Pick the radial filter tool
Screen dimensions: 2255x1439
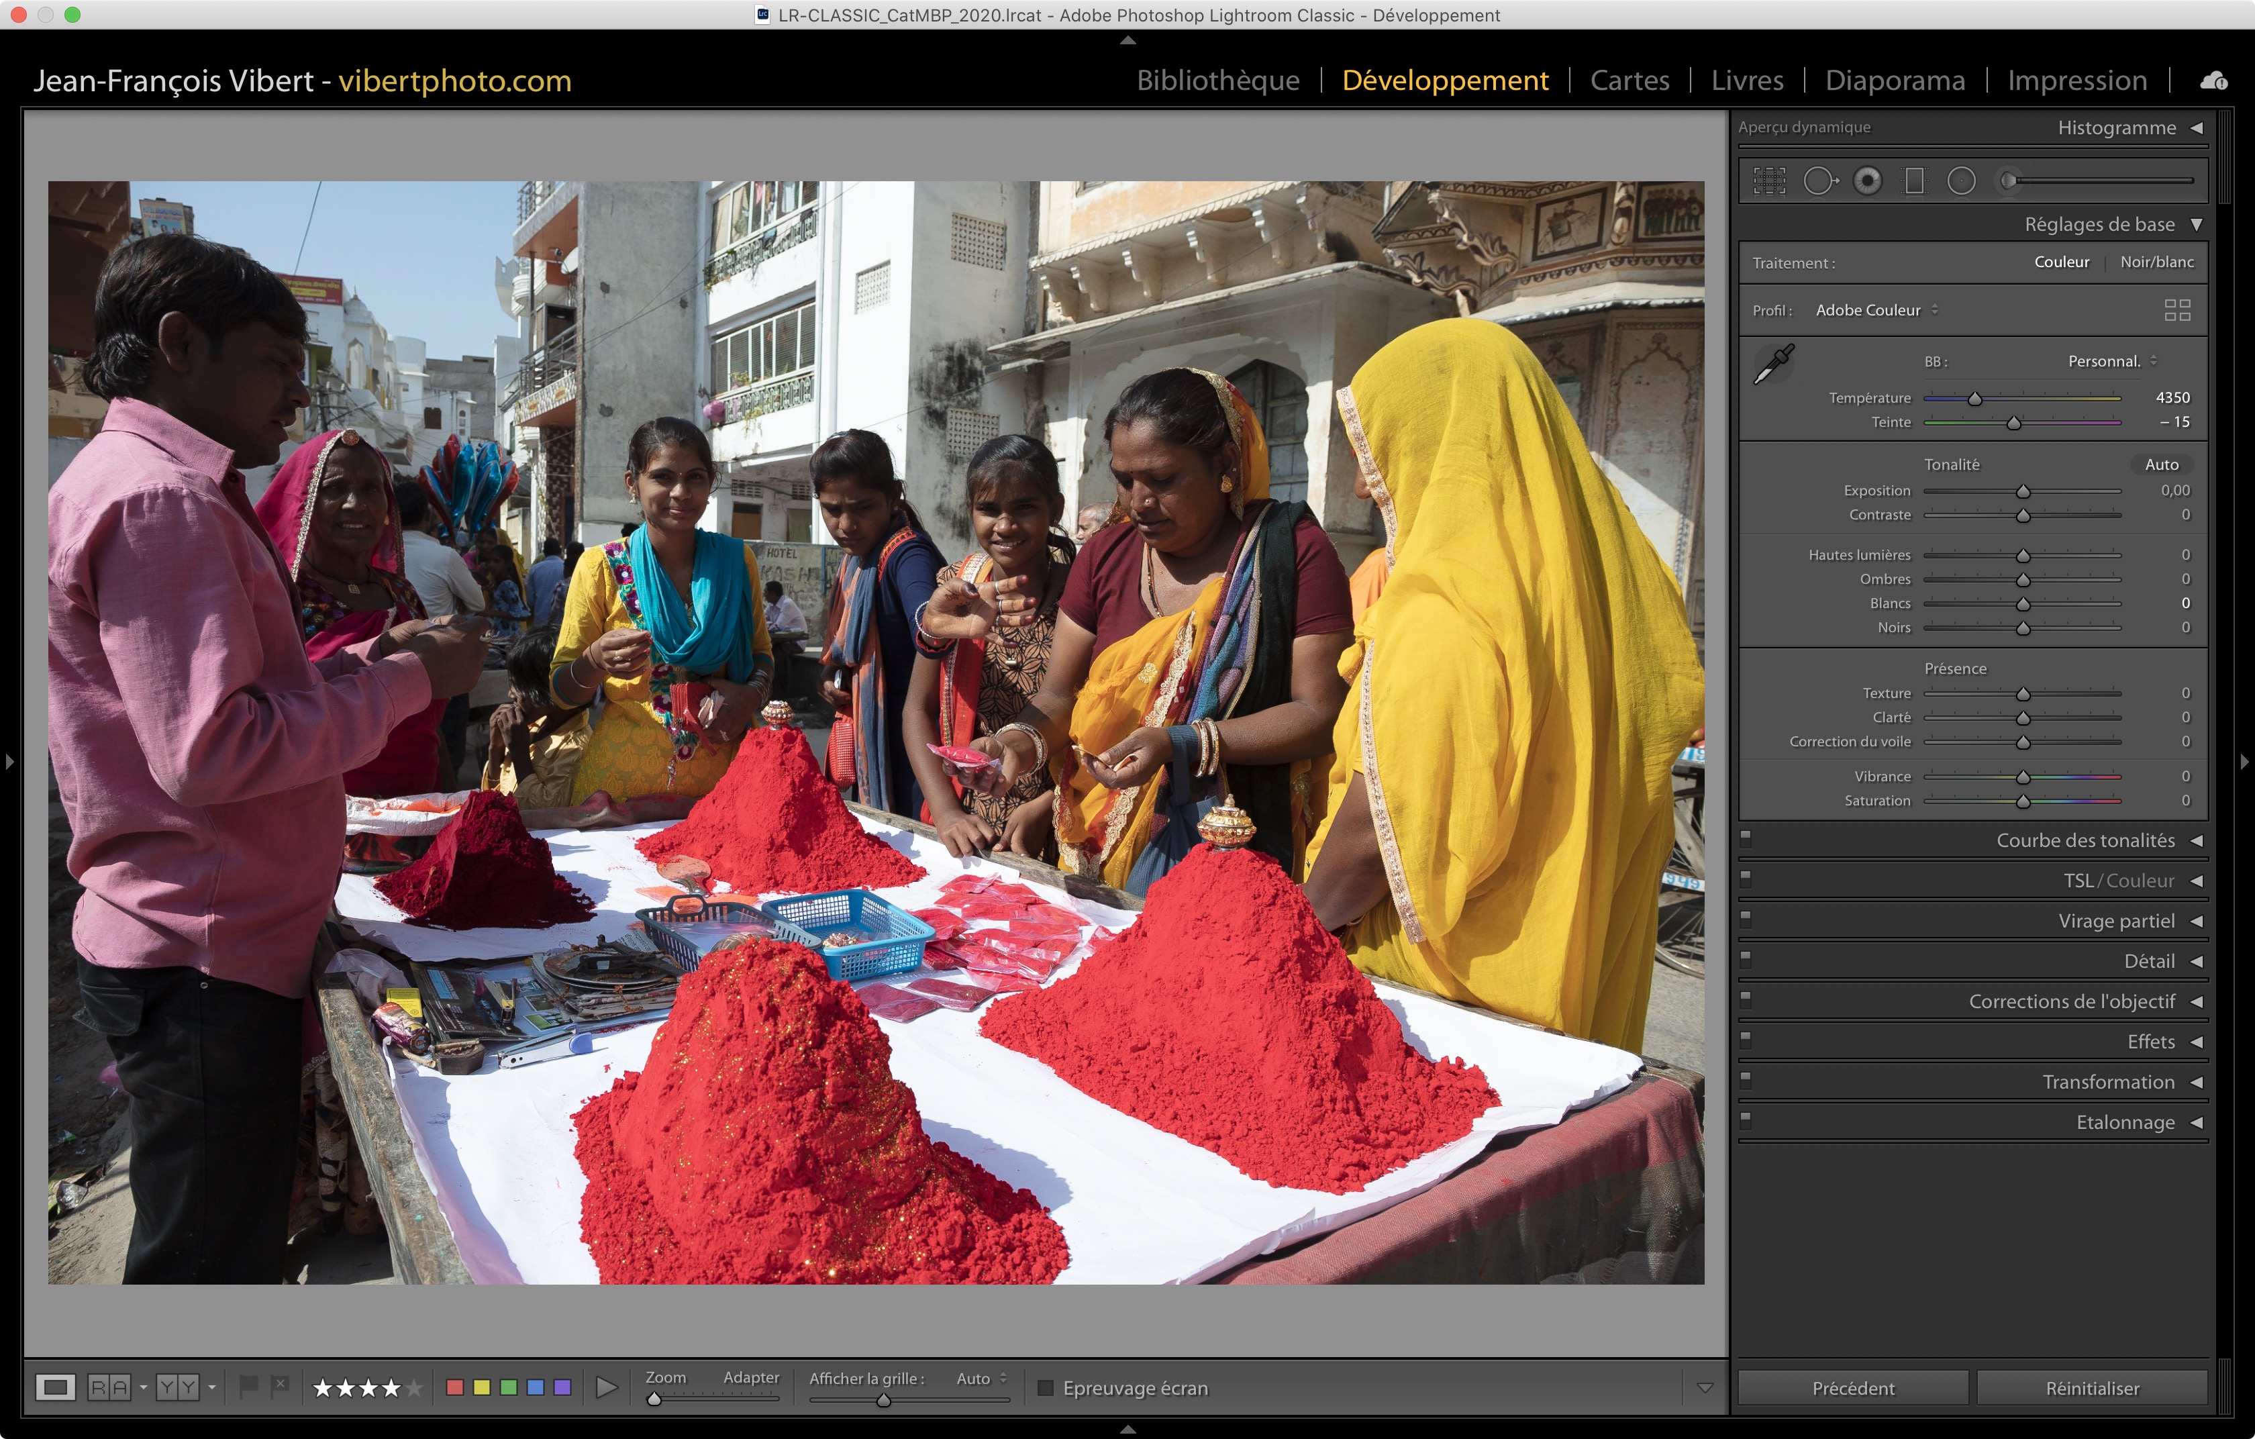coord(1961,181)
